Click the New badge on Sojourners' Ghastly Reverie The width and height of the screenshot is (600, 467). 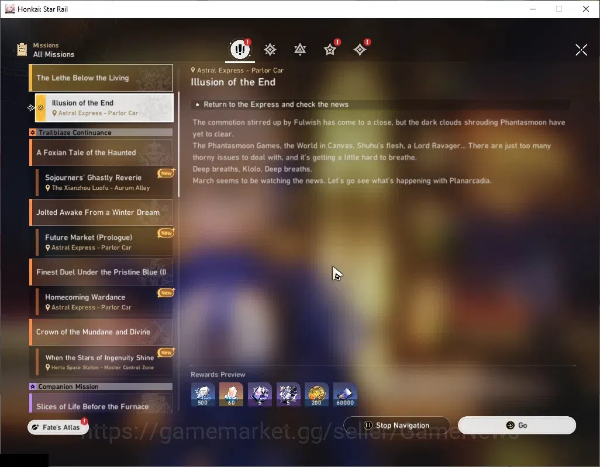166,173
